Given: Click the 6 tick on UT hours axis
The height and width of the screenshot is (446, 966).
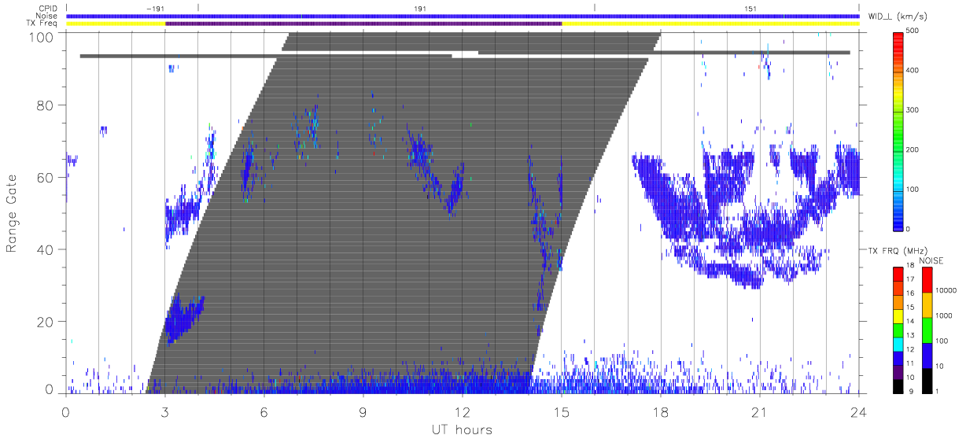Looking at the screenshot, I should (x=264, y=411).
